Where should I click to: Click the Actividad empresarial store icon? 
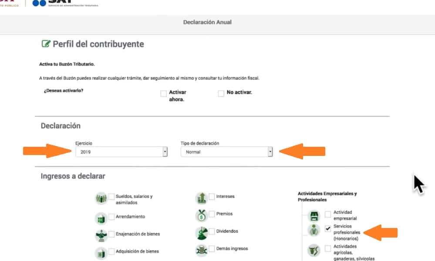tap(314, 215)
